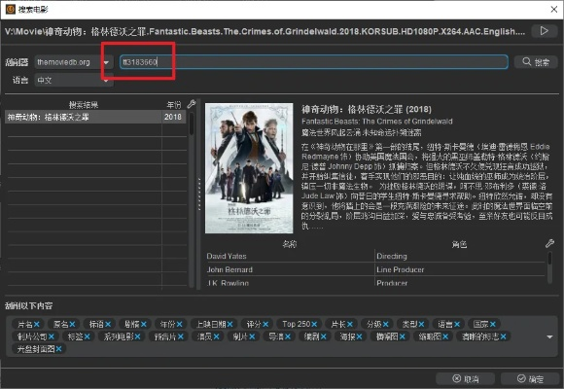Viewport: 564px width, 389px height.
Task: Click the 搜索 search button
Action: click(536, 62)
